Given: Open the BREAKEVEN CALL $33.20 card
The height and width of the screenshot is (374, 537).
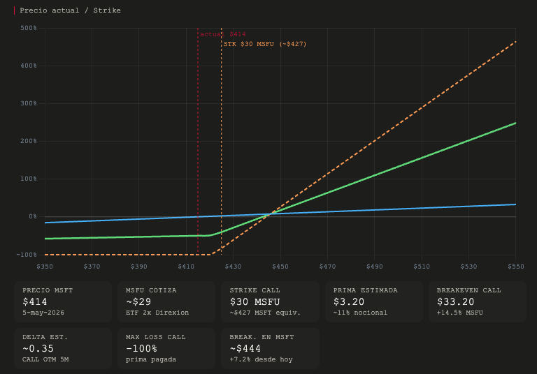Looking at the screenshot, I should (x=478, y=301).
